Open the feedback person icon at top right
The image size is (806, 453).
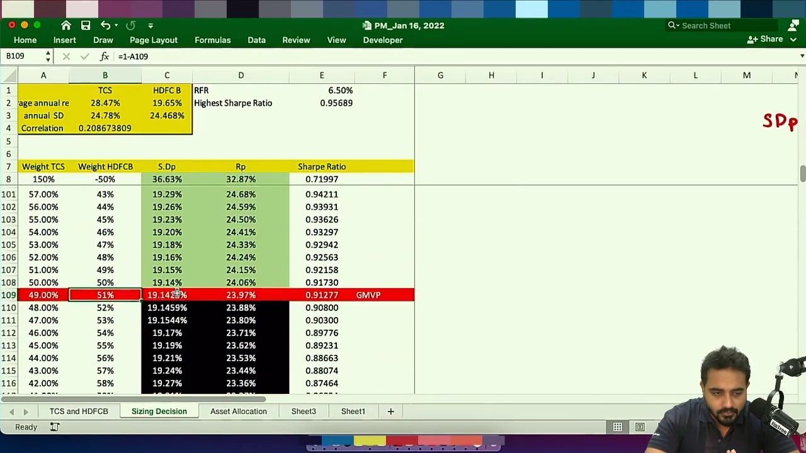tap(793, 25)
